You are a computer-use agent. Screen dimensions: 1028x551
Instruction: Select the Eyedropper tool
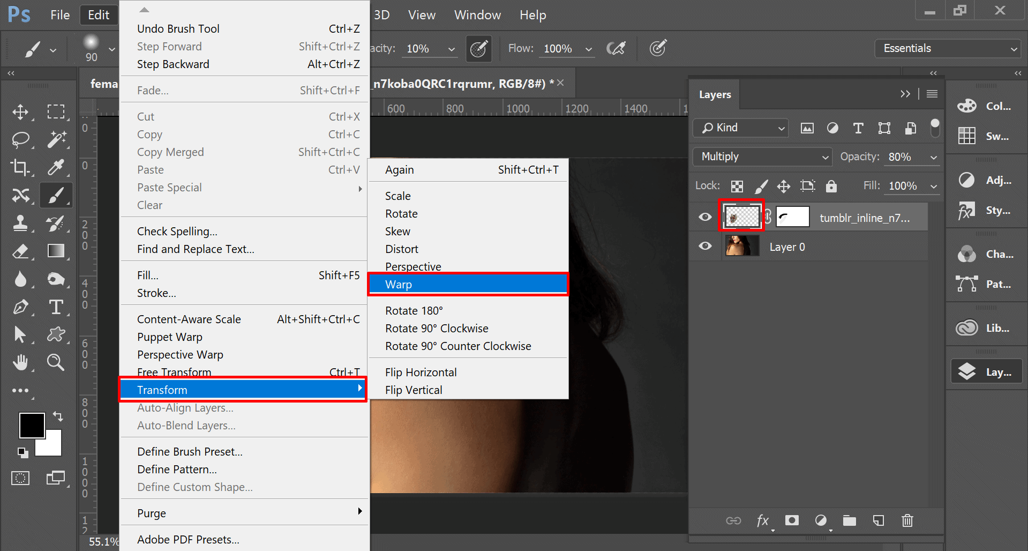(56, 167)
